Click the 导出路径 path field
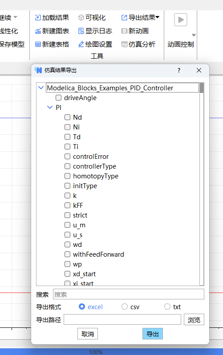Screen dimensions: 223x355 (x=122, y=319)
